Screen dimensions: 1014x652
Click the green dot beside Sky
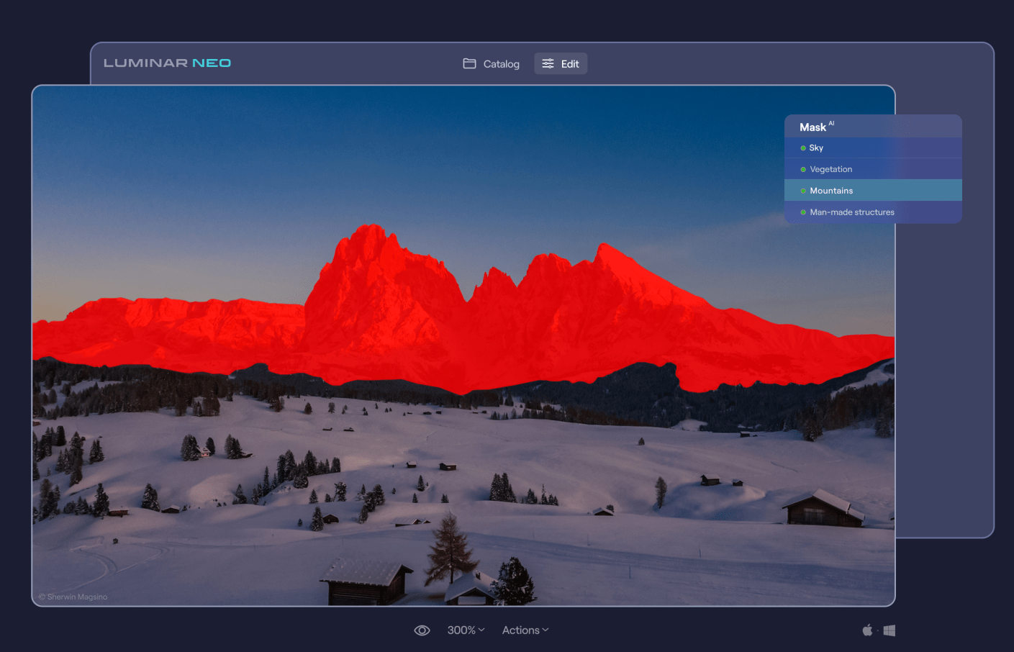[803, 148]
